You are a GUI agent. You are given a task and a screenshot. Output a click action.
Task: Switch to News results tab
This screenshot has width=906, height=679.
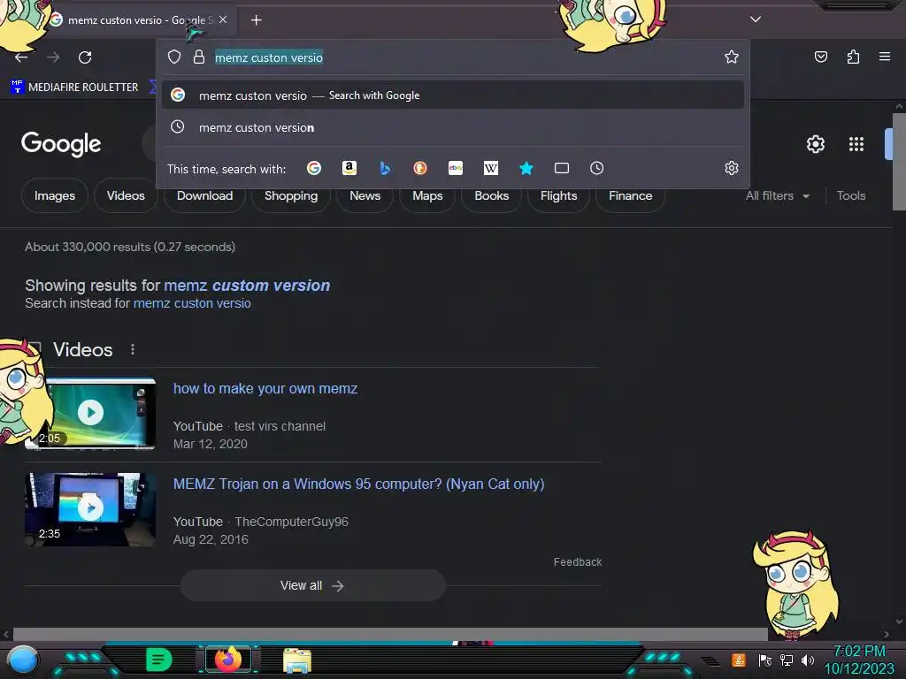coord(365,195)
